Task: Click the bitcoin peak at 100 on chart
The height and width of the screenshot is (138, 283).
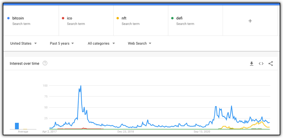Action: (x=81, y=86)
